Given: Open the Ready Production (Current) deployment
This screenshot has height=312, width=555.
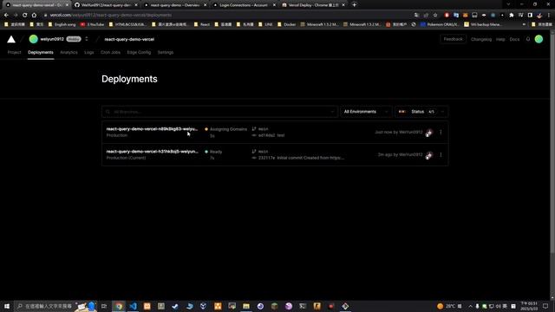Looking at the screenshot, I should tap(152, 152).
